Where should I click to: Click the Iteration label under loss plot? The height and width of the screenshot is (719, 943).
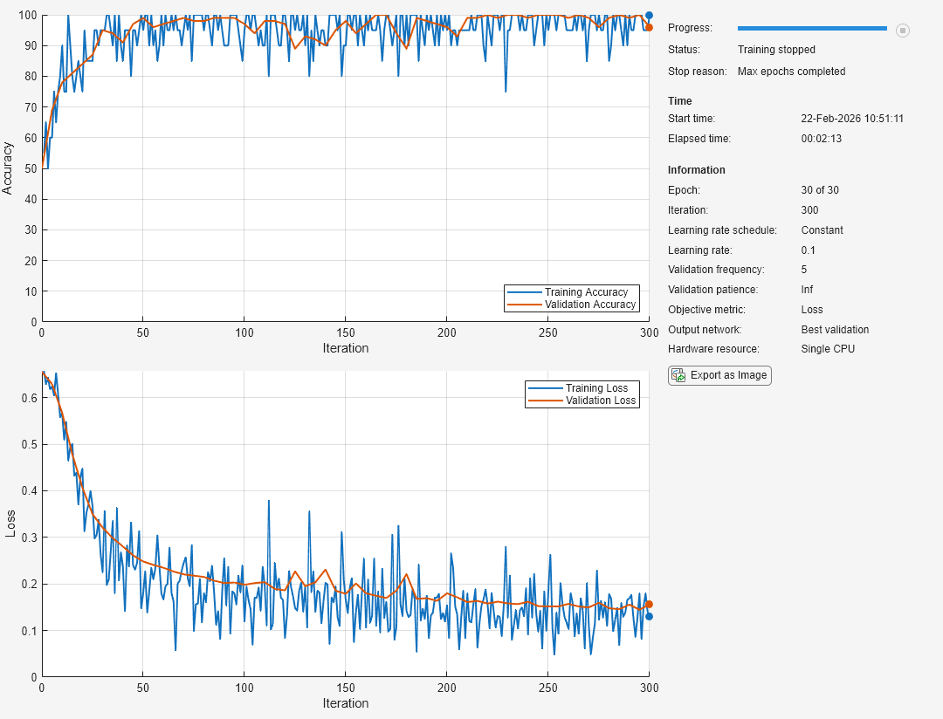[345, 703]
